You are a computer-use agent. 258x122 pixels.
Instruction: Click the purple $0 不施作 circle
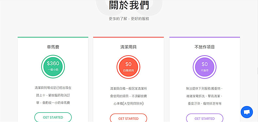click(204, 67)
